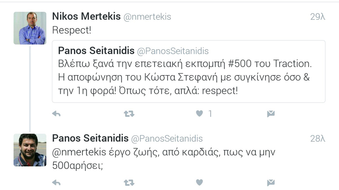
Task: Click the Nikos Mertekis display name
Action: pos(86,17)
